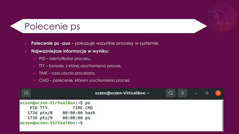Click the "CMD – polecenie" bullet line
This screenshot has height=134, width=239.
[x=85, y=80]
